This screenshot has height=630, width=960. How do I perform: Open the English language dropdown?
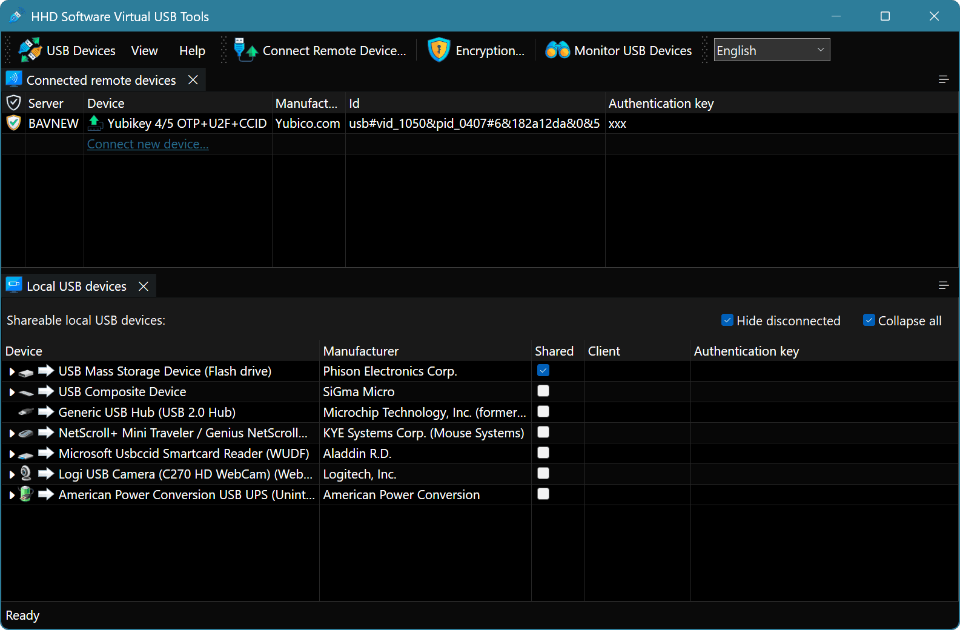(772, 50)
